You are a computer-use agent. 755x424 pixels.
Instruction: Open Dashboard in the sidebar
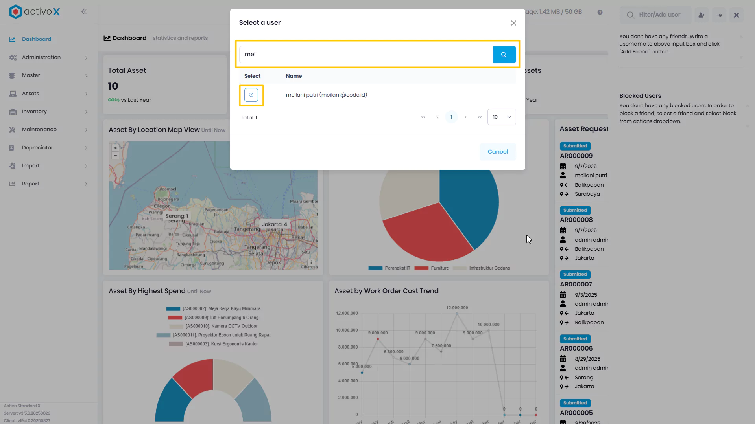(x=37, y=39)
